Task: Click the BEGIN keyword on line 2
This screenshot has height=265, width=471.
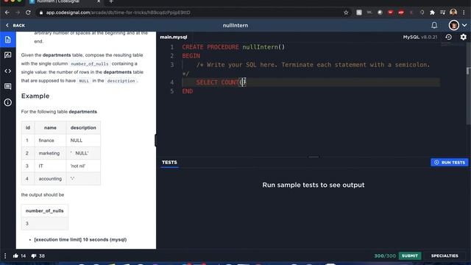Action: tap(191, 56)
